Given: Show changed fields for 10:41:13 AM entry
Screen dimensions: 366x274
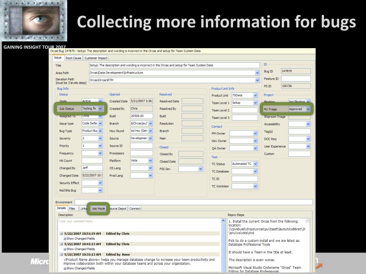Looking at the screenshot, I should pos(79,249).
